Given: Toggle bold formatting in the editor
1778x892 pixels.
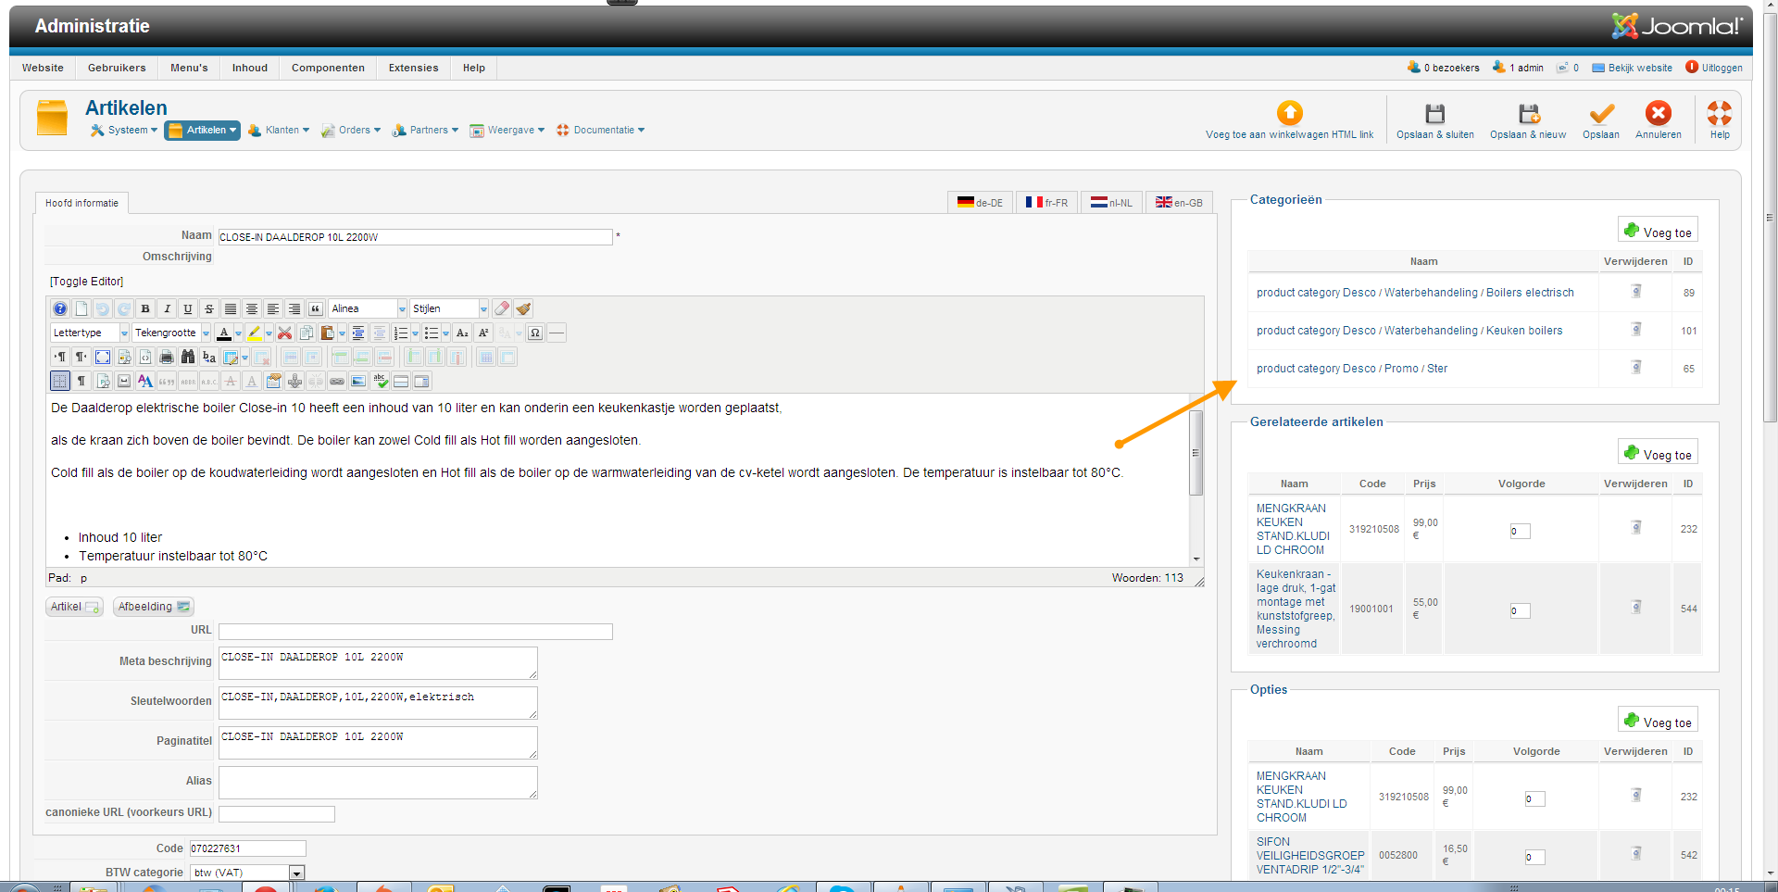Looking at the screenshot, I should 145,308.
